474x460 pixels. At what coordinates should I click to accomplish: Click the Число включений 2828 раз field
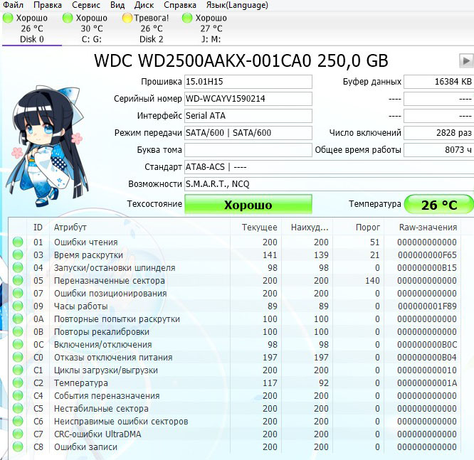[x=438, y=133]
